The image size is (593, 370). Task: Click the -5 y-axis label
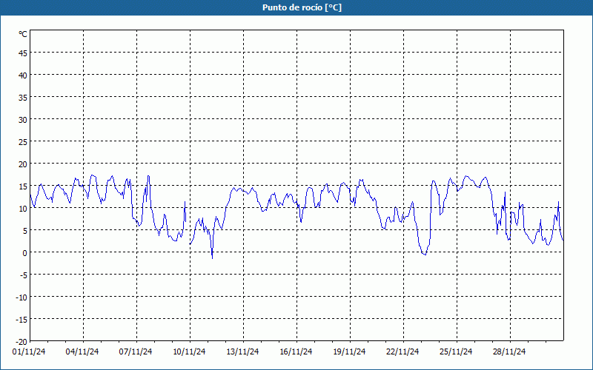click(24, 275)
